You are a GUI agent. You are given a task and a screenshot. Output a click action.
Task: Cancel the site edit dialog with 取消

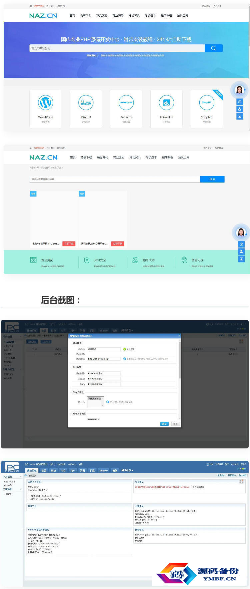(x=175, y=424)
